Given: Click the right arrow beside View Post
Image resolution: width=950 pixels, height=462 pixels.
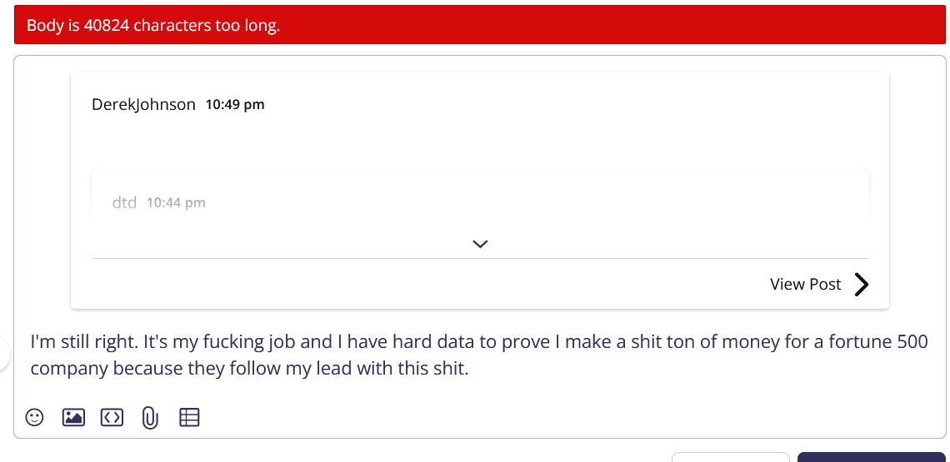Looking at the screenshot, I should (x=862, y=285).
